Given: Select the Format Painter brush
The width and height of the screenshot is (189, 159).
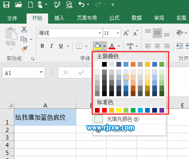Looking at the screenshot, I should (x=24, y=49).
